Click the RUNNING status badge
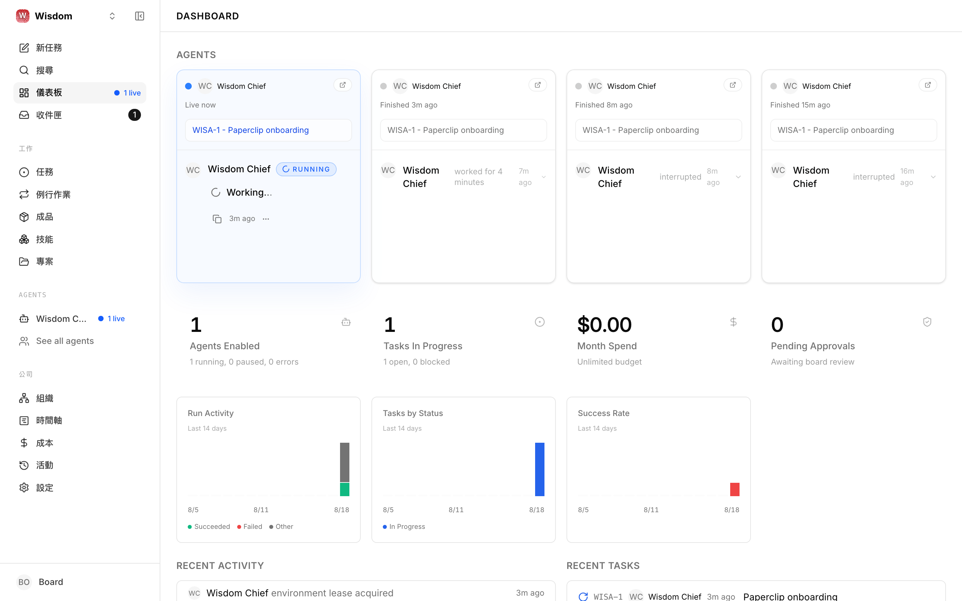 click(x=306, y=169)
